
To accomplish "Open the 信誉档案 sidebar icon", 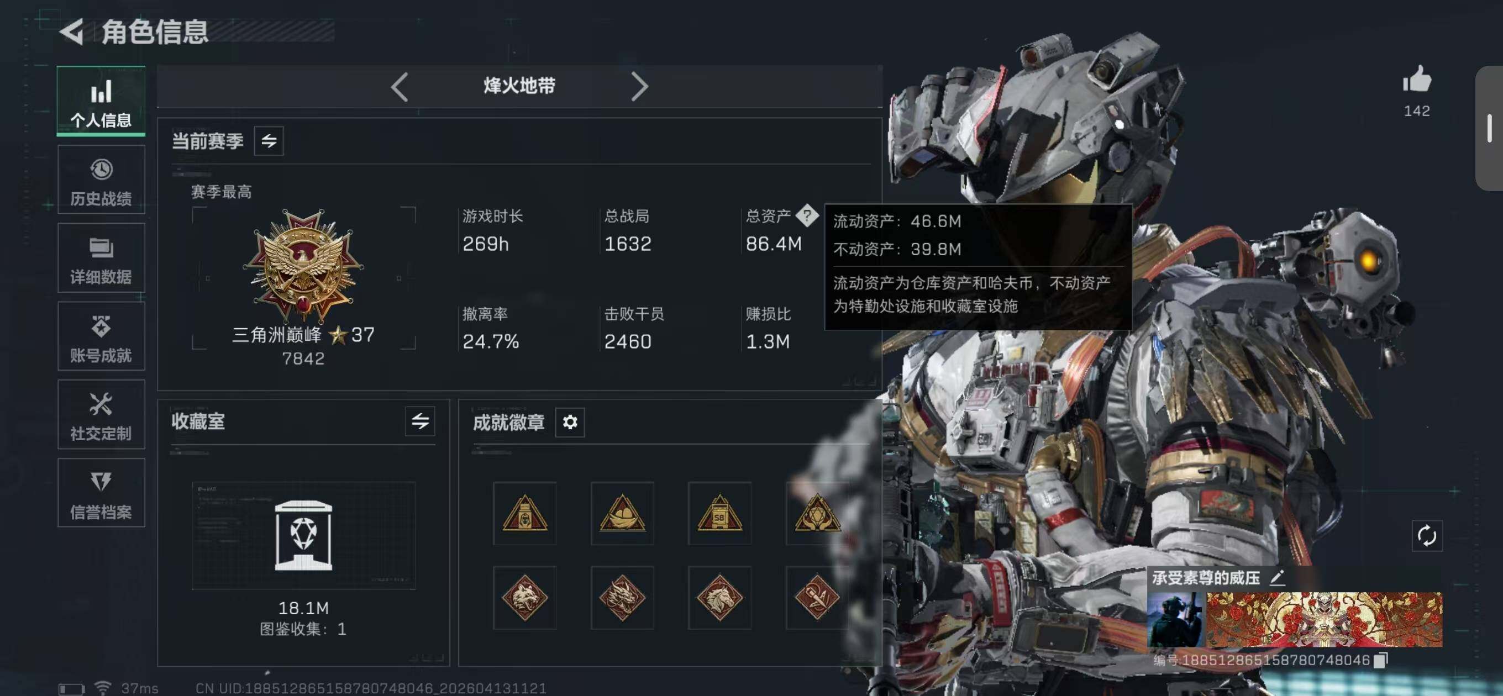I will 101,493.
